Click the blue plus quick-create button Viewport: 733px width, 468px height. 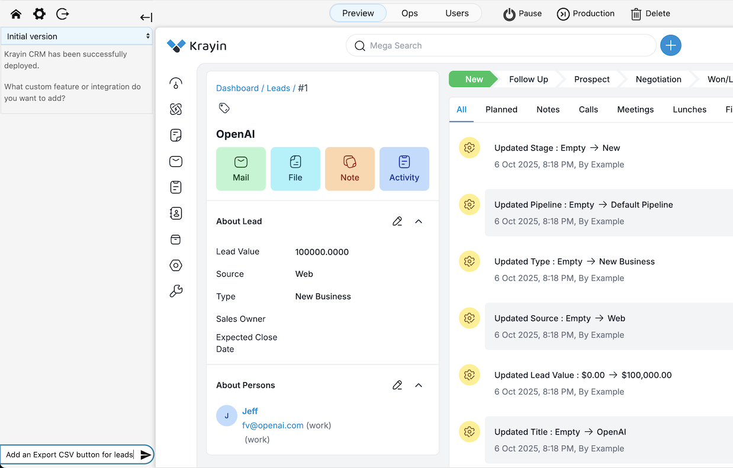(x=670, y=46)
